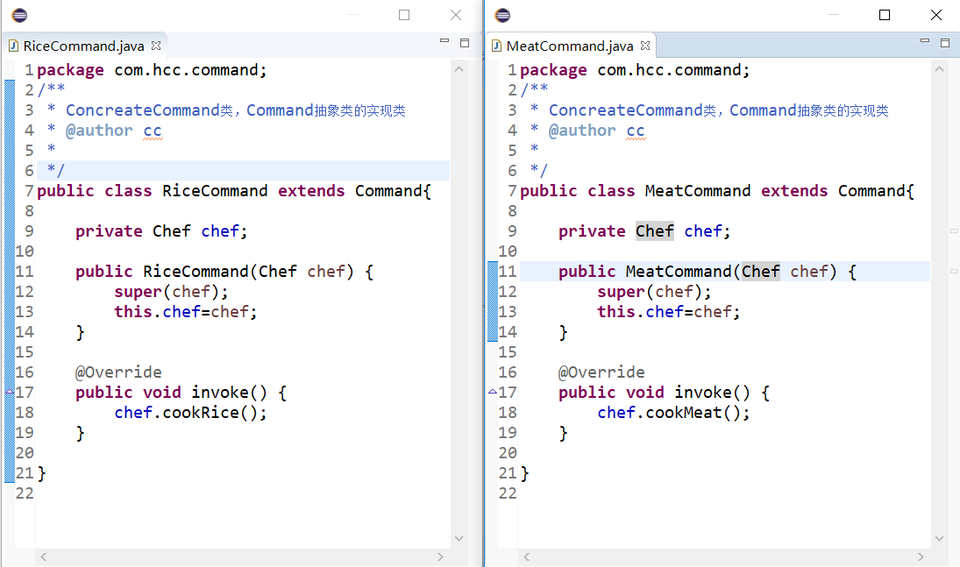Viewport: 960px width, 567px height.
Task: Click scroll-left arrow in RiceCommand editor
Action: [44, 557]
